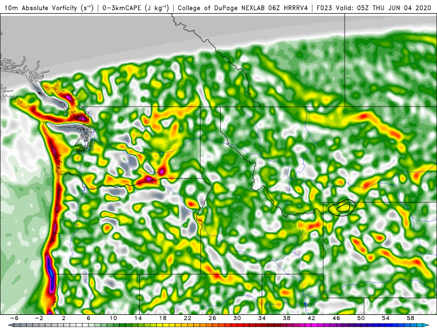Click the '30' color scale label
The width and height of the screenshot is (437, 328).
pyautogui.click(x=237, y=318)
